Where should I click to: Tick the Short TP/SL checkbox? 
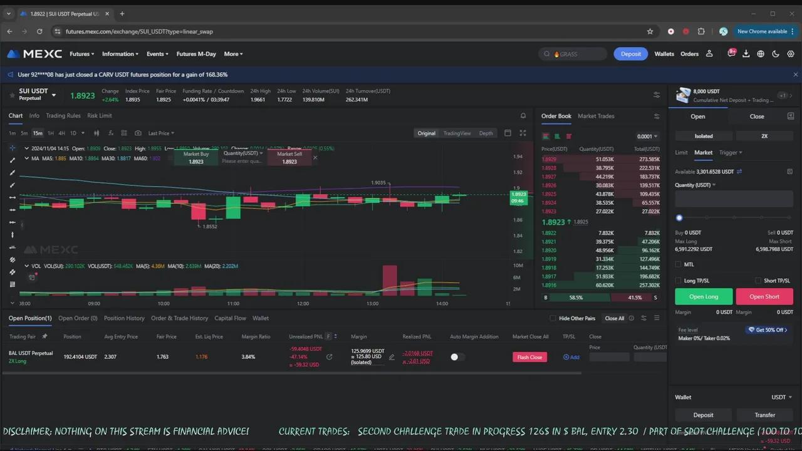coord(758,281)
